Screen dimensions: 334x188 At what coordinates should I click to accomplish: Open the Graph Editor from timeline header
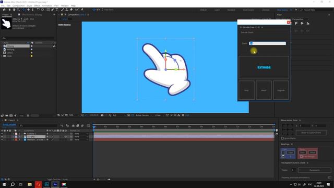click(x=88, y=126)
